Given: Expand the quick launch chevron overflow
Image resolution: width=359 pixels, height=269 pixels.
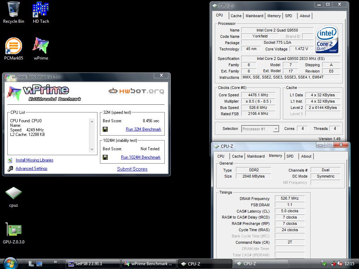Looking at the screenshot, I should pos(55,262).
